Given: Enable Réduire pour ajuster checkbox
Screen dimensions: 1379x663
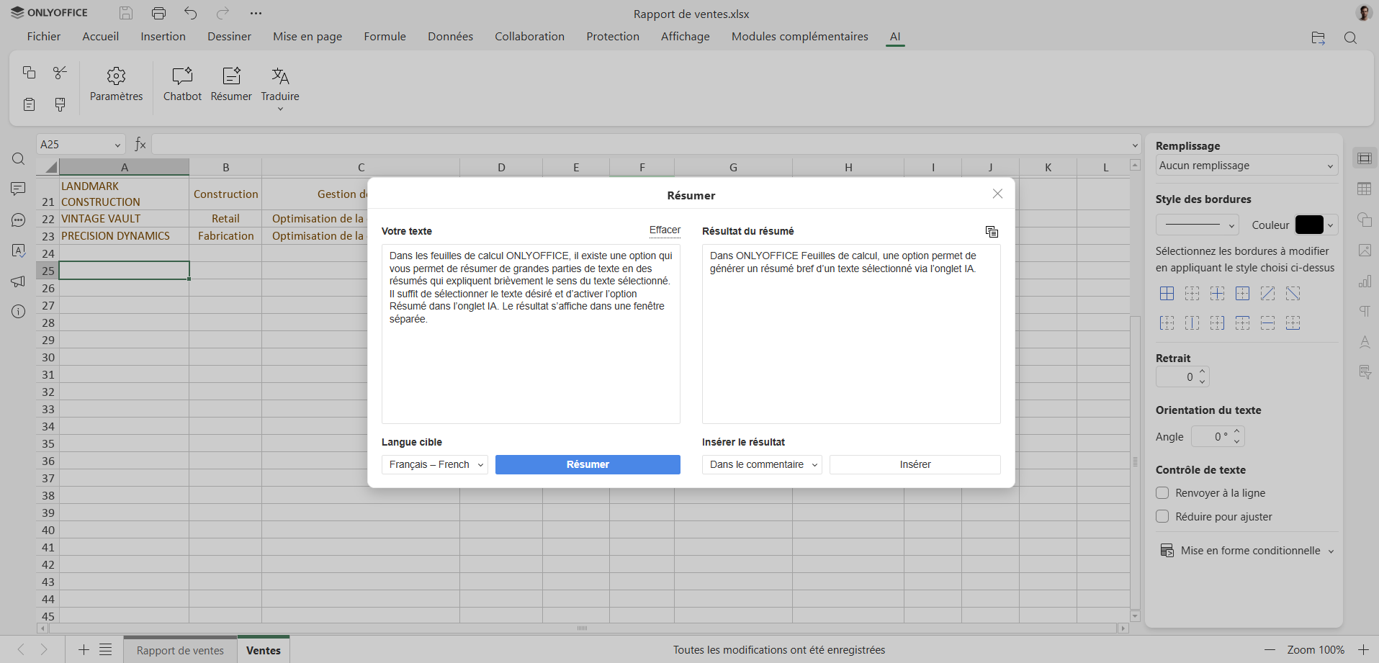Looking at the screenshot, I should tap(1162, 517).
